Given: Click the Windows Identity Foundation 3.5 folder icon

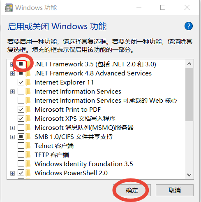Looking at the screenshot, I should (28, 164).
